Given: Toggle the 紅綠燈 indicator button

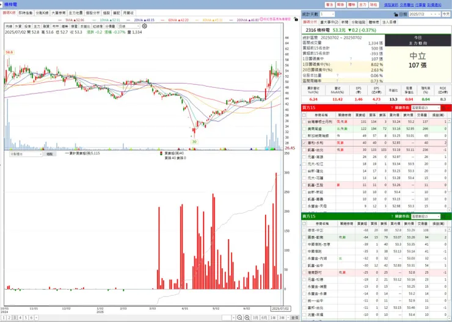Looking at the screenshot, I should tap(98, 26).
